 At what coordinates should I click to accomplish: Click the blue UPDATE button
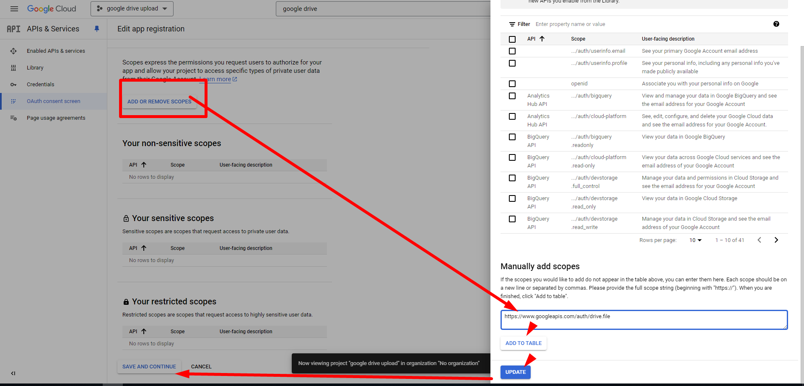516,372
